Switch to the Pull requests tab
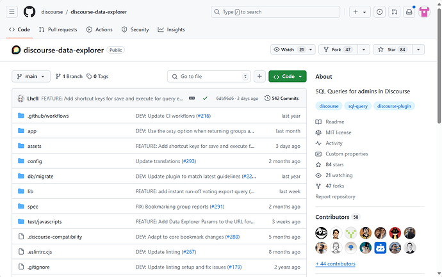The image size is (442, 277). 58,29
